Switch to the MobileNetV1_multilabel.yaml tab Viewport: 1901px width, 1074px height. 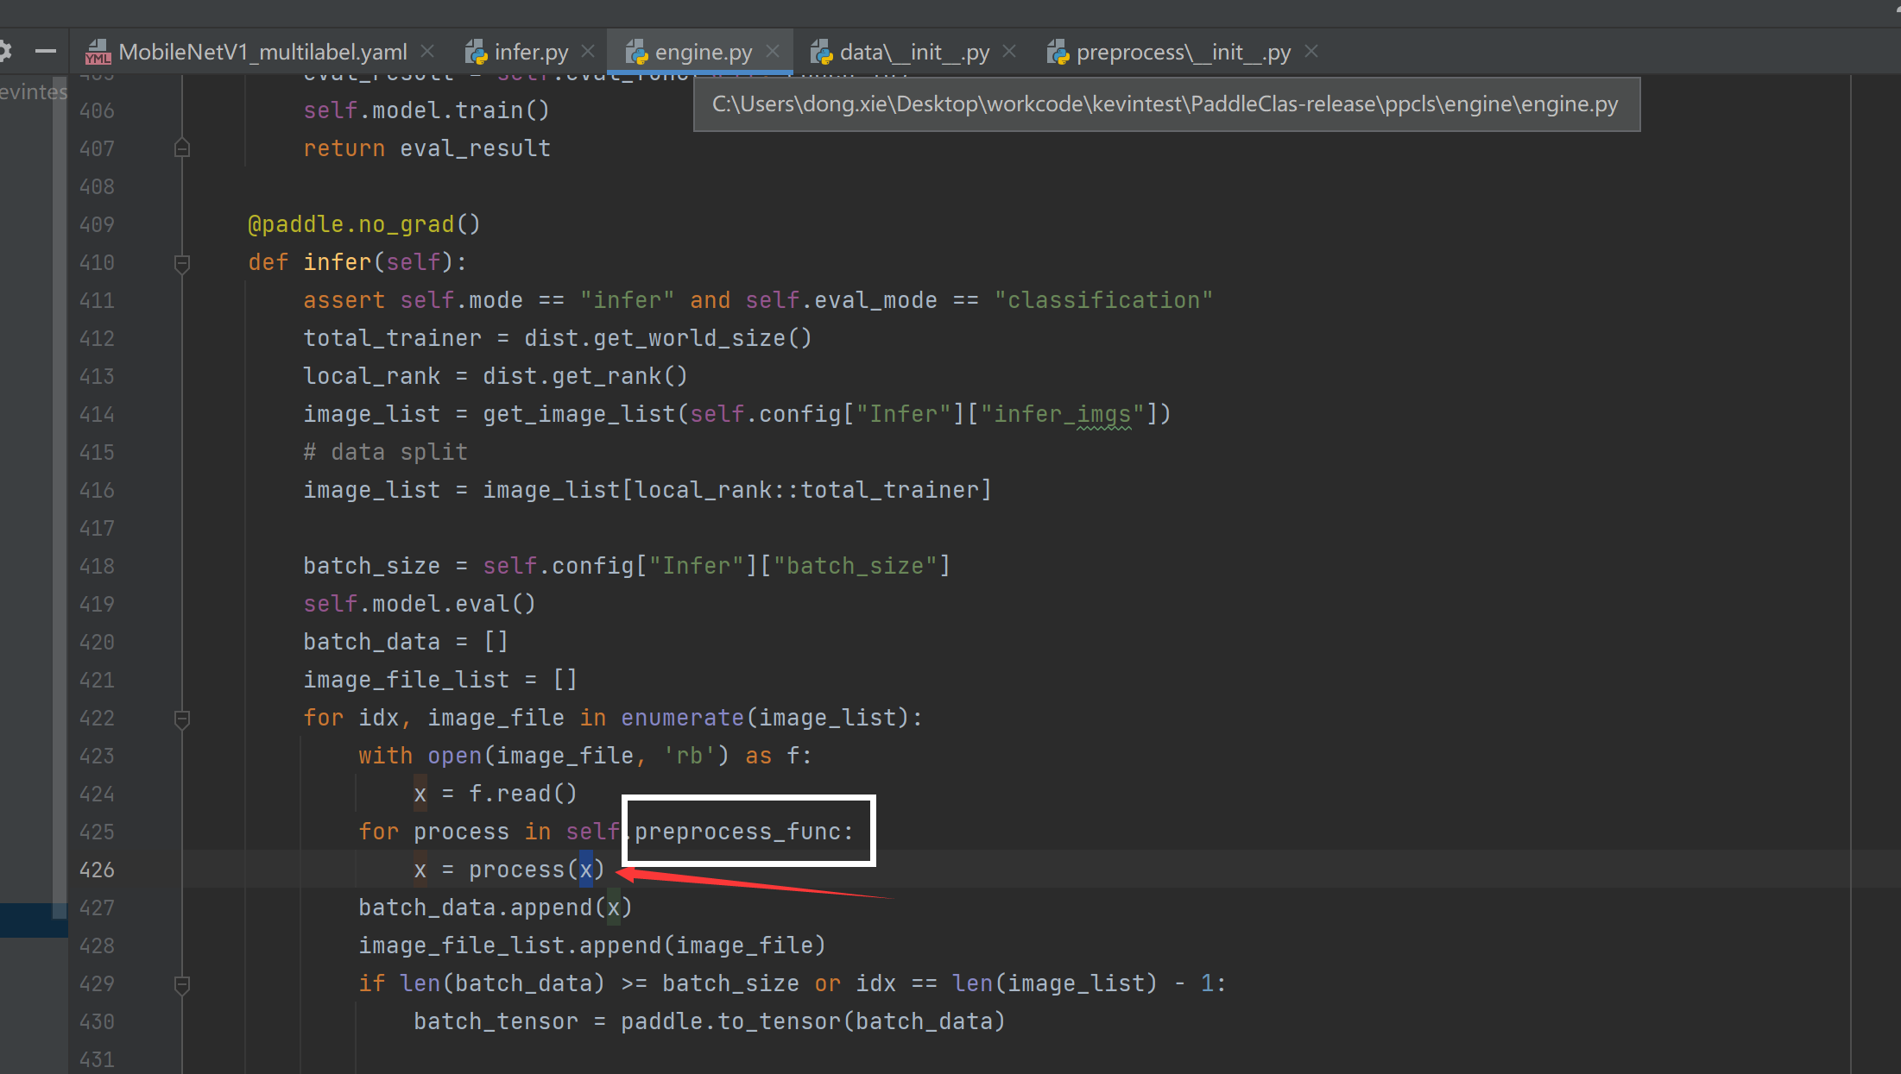262,52
